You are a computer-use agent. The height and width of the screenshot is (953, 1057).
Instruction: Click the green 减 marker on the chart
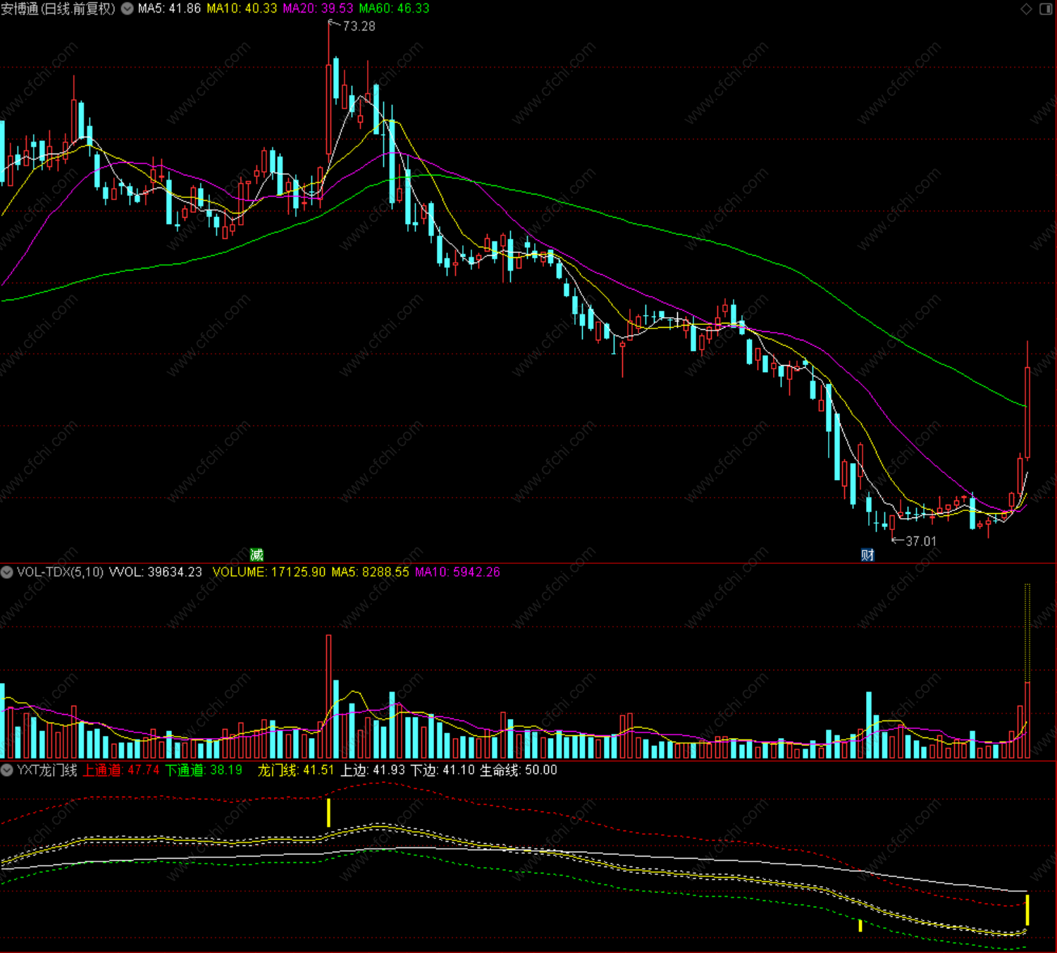click(x=256, y=555)
